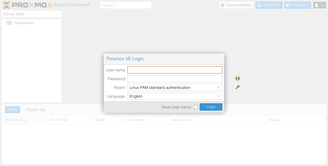This screenshot has height=166, width=328.
Task: Open the Realm dropdown
Action: coord(175,88)
